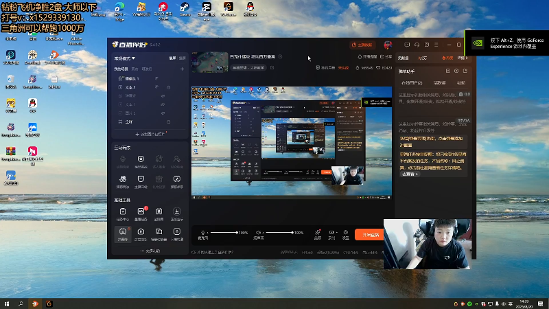Screen dimensions: 549x309
Task: Show the hidden 文本 1 source
Action: pos(163,104)
